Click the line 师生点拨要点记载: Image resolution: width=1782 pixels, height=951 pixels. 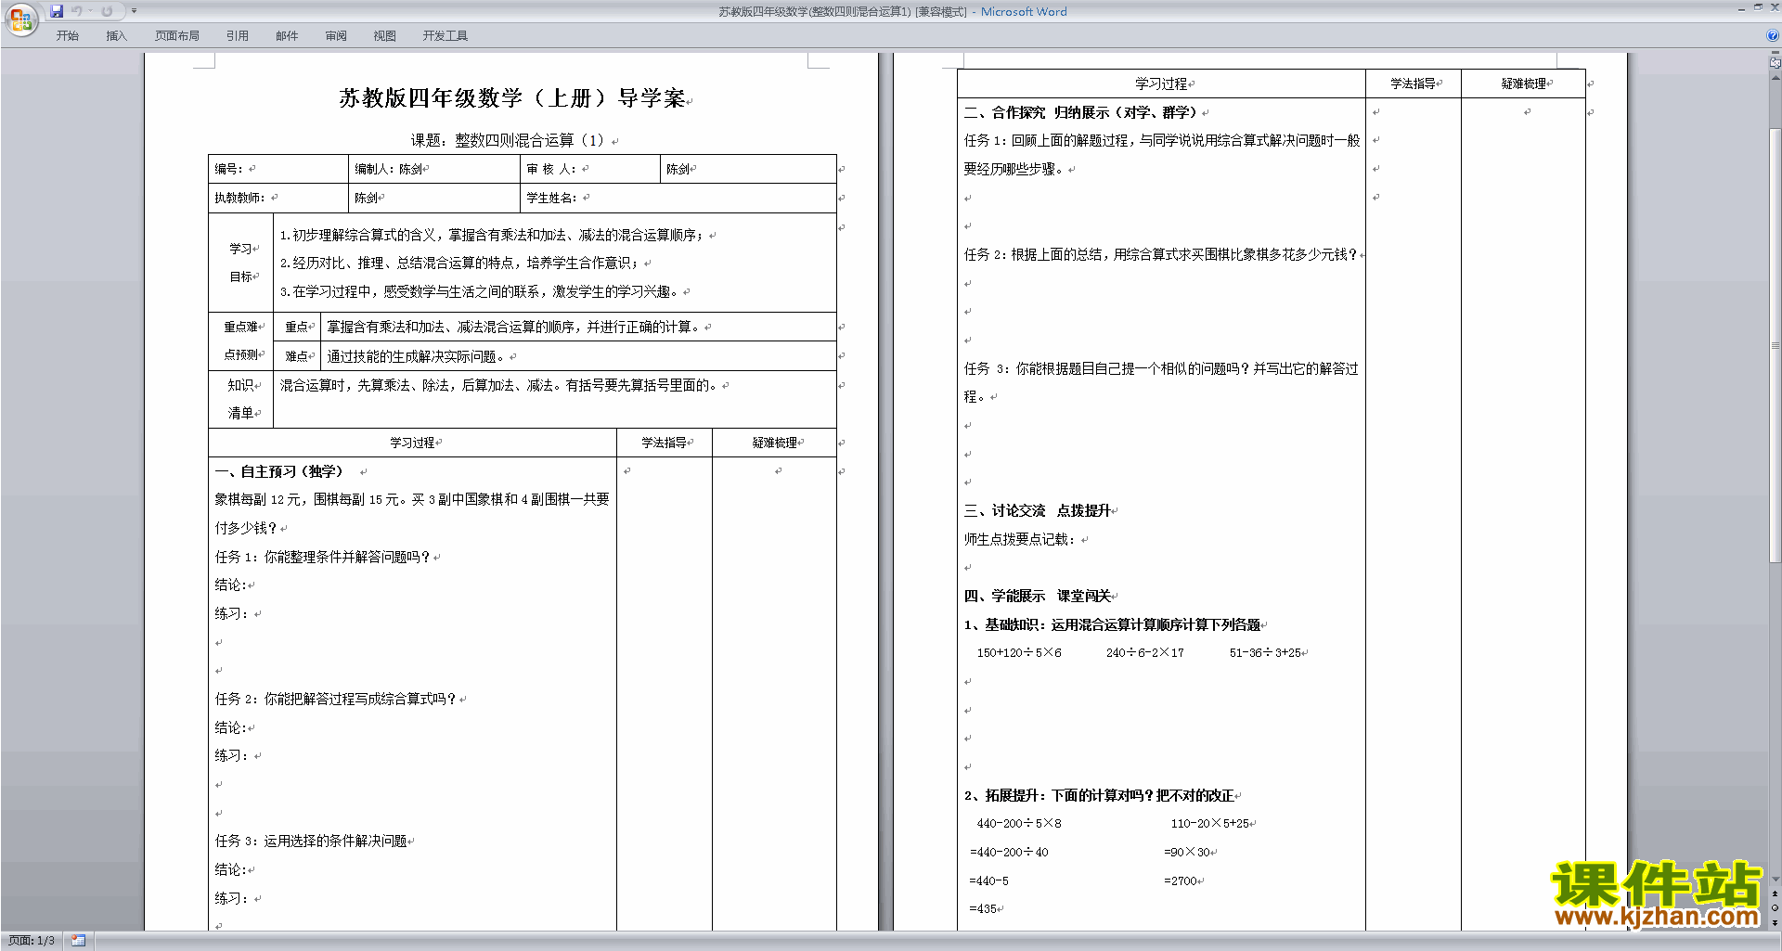click(x=1020, y=540)
